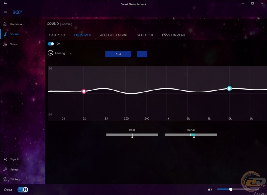Click the Sign In person icon
This screenshot has height=195, width=267.
[x=5, y=160]
